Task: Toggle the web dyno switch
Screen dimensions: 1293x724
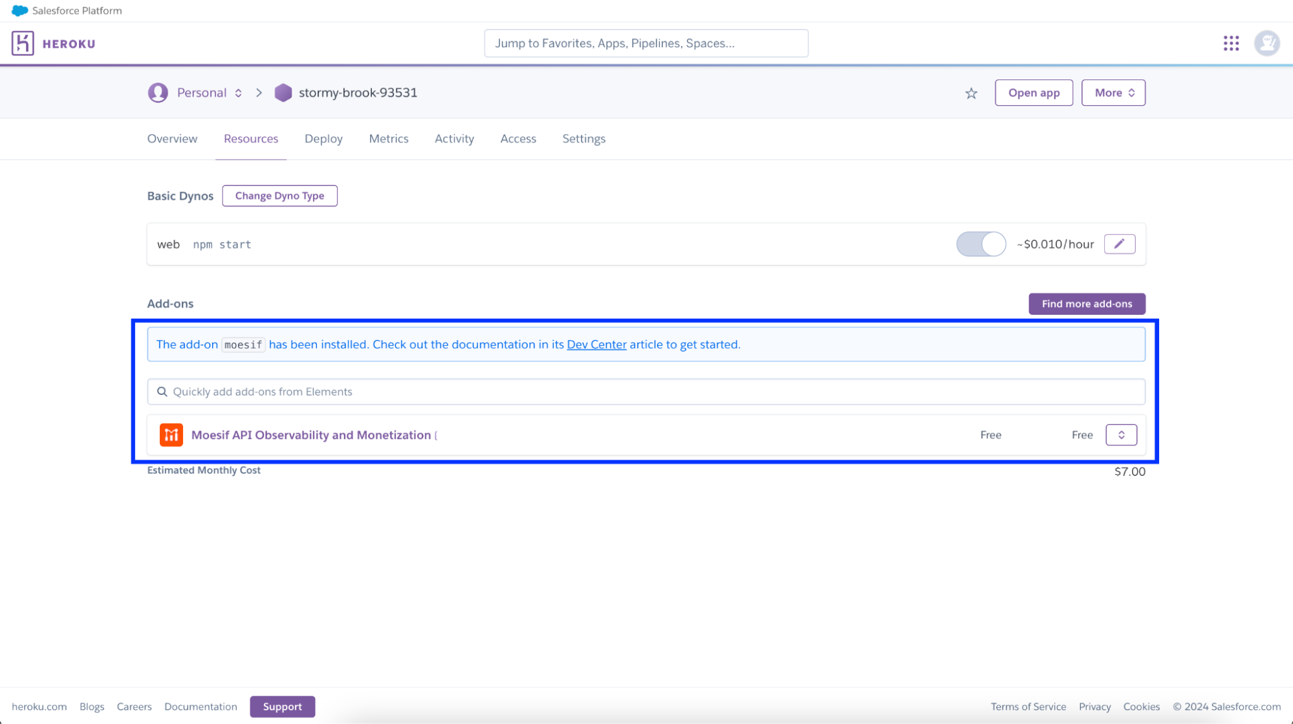Action: (x=981, y=244)
